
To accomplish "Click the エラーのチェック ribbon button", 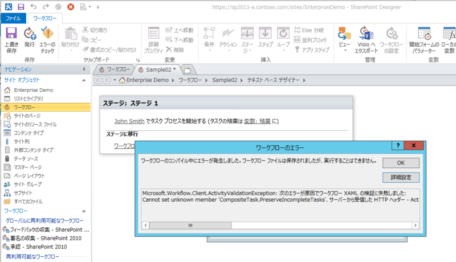I will tap(47, 40).
